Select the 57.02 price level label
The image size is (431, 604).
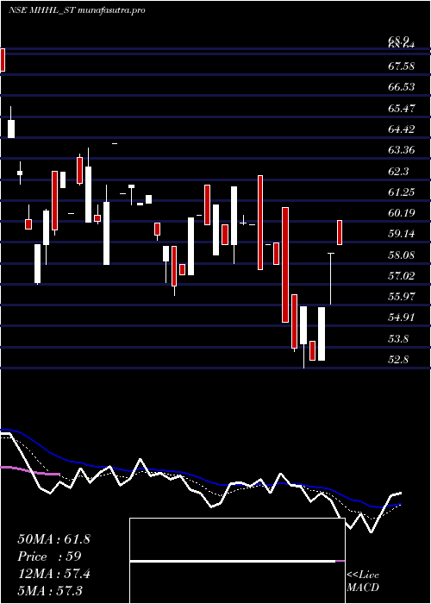point(402,276)
